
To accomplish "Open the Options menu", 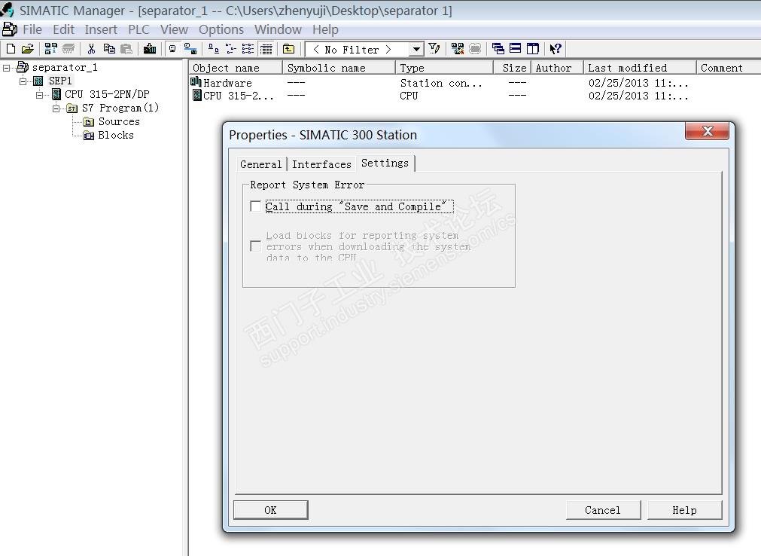I will [221, 29].
